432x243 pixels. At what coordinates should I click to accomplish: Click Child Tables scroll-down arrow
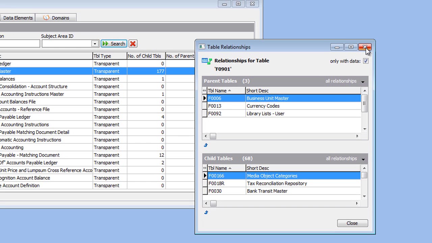[x=364, y=196]
